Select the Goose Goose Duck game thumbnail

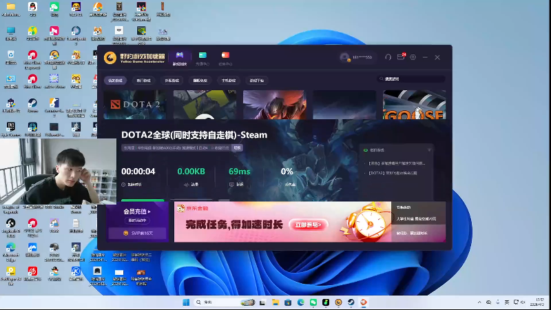(x=414, y=105)
